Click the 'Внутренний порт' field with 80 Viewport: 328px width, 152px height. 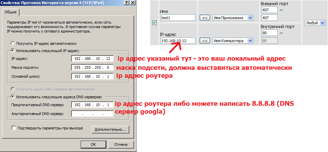click(x=268, y=33)
